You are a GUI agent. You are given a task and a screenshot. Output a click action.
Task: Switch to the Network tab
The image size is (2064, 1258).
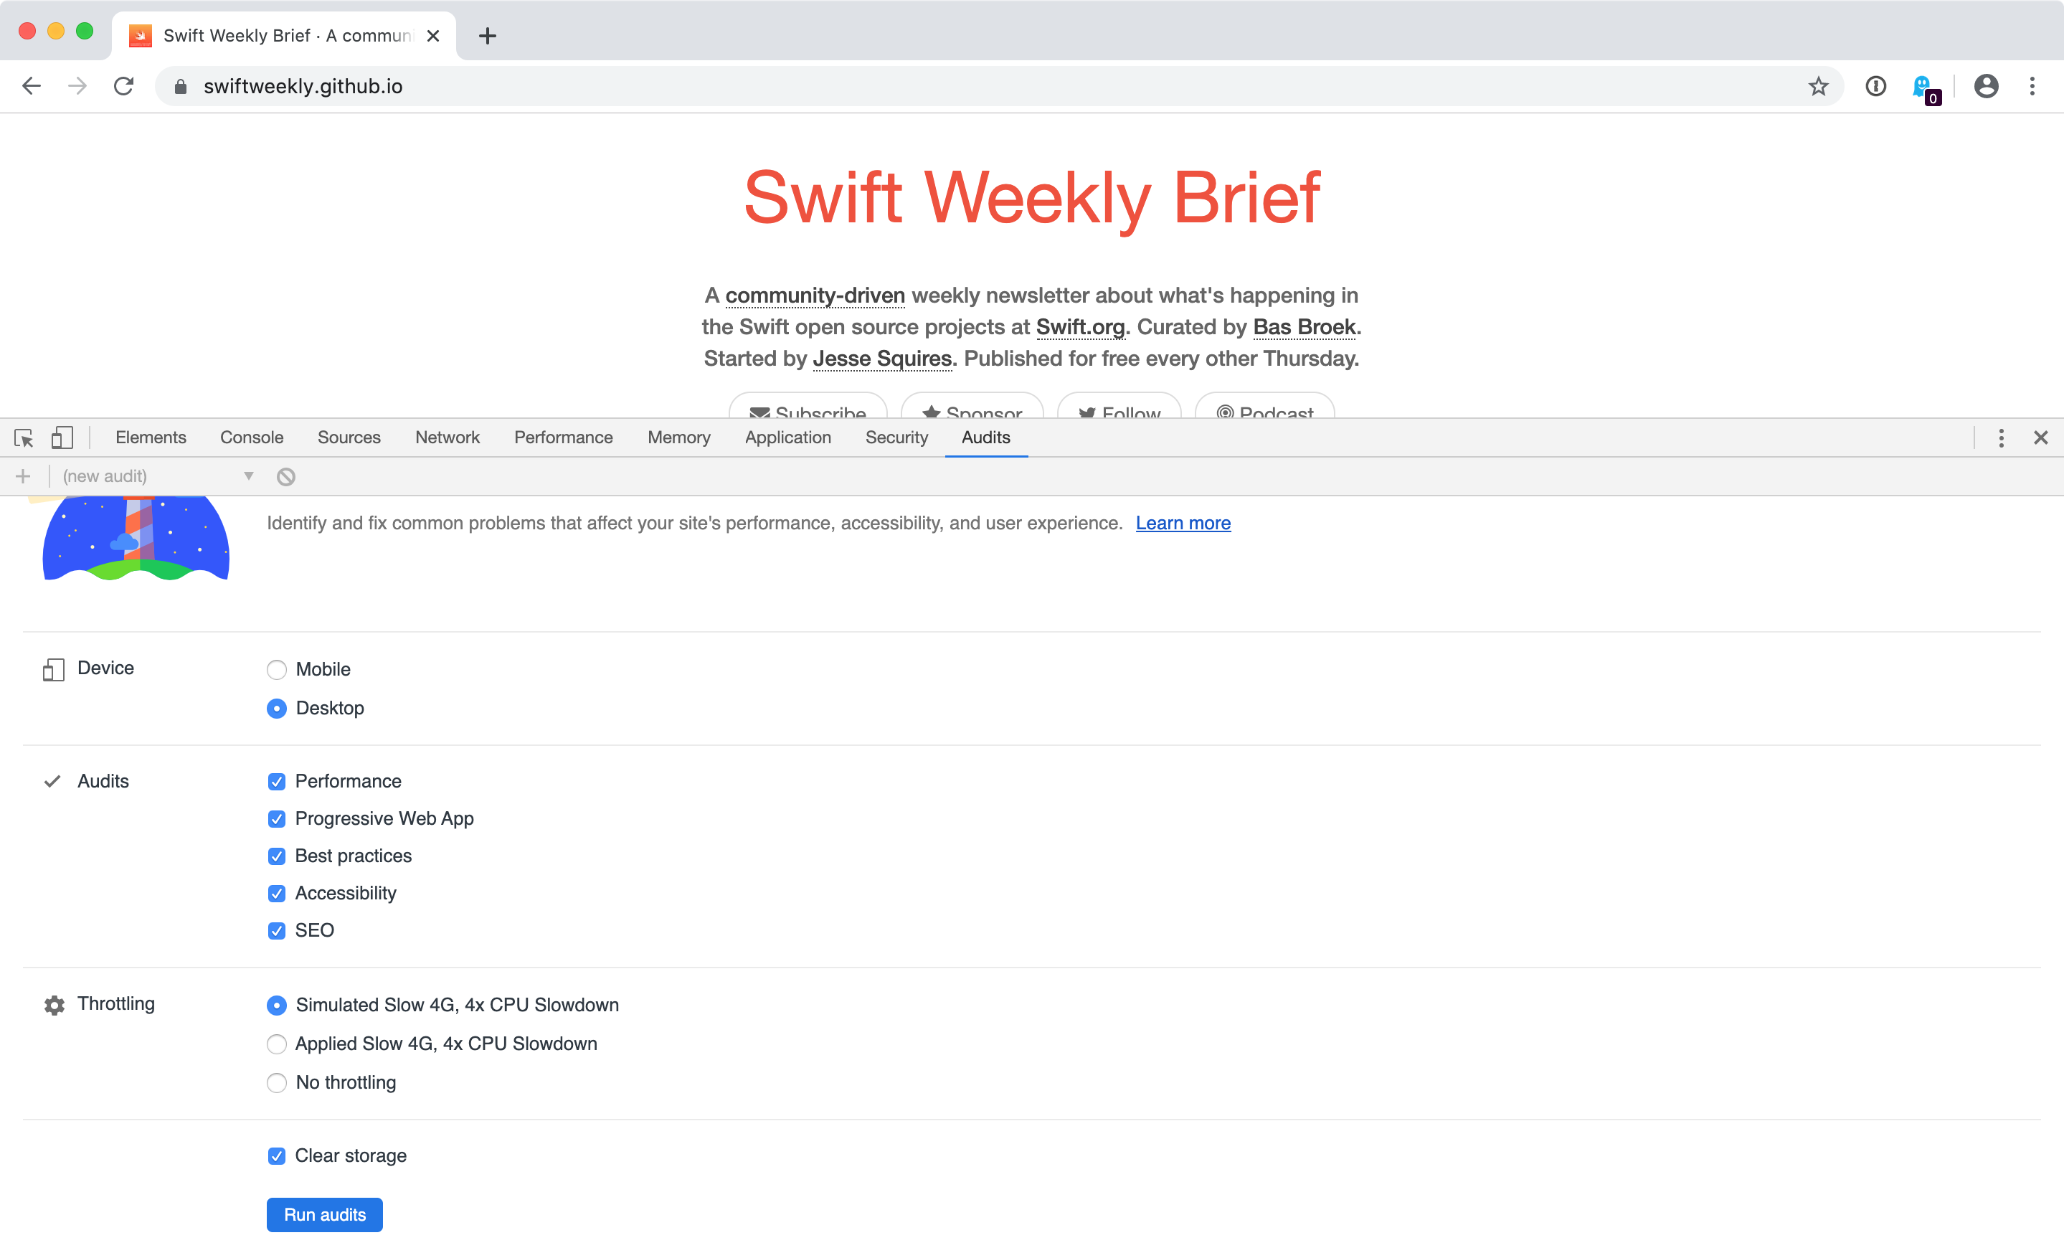tap(448, 438)
